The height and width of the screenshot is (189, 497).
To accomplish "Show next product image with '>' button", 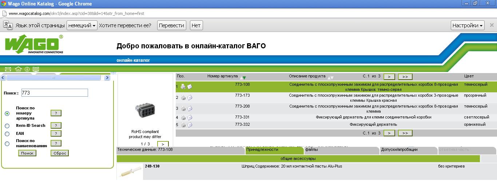I will click(163, 144).
